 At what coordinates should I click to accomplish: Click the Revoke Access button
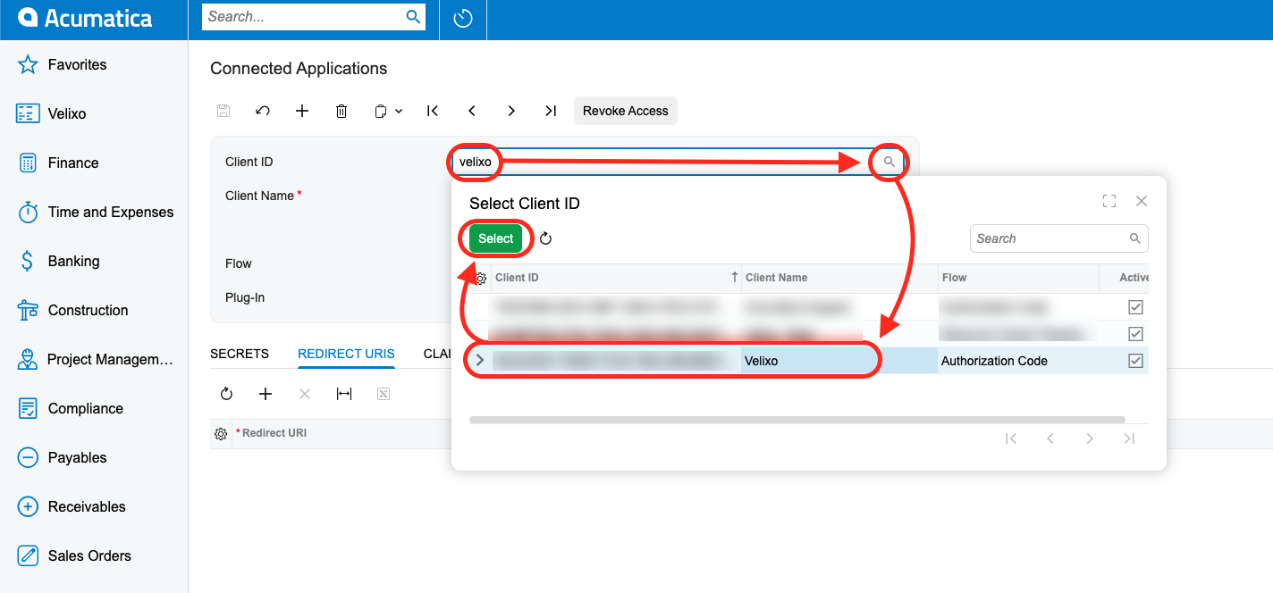tap(626, 111)
